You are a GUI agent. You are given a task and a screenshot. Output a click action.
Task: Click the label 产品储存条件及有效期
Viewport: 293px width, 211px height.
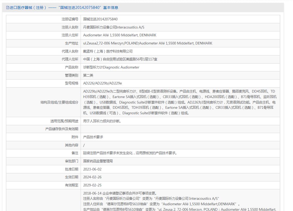[62, 129]
